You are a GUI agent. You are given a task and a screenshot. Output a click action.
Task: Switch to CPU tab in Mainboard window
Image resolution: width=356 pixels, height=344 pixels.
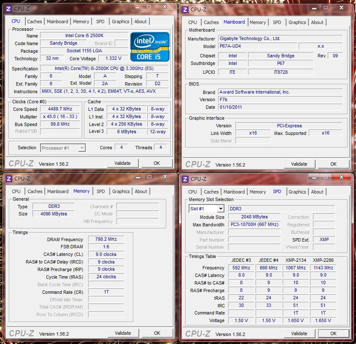tap(192, 22)
